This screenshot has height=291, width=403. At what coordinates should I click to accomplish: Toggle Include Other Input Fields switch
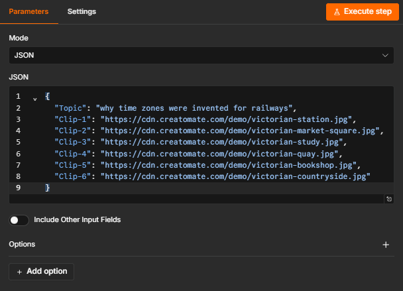(x=19, y=220)
